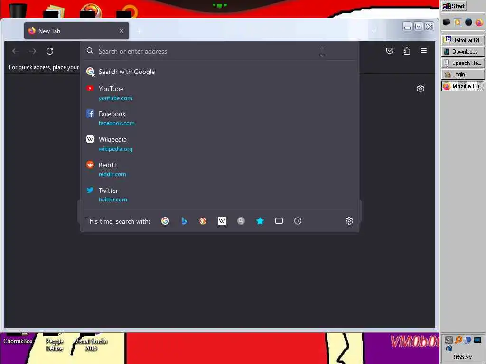
Task: Click the youtube.com URL text
Action: (115, 98)
